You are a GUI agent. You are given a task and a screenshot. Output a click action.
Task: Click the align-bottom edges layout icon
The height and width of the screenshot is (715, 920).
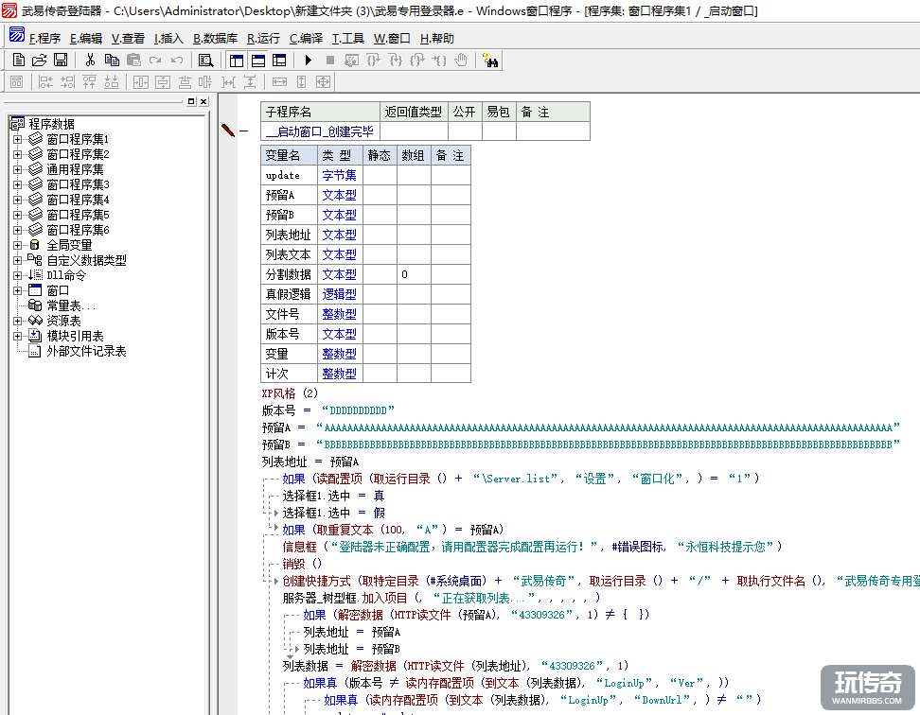pyautogui.click(x=111, y=82)
